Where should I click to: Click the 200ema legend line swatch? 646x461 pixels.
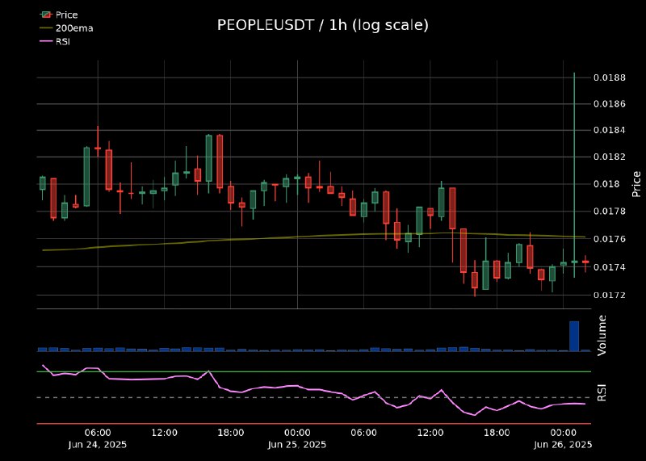click(x=47, y=28)
